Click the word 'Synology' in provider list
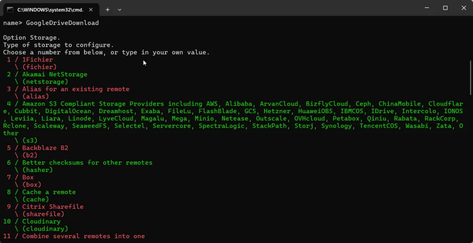Viewport: 473px width, 243px height. tap(336, 126)
